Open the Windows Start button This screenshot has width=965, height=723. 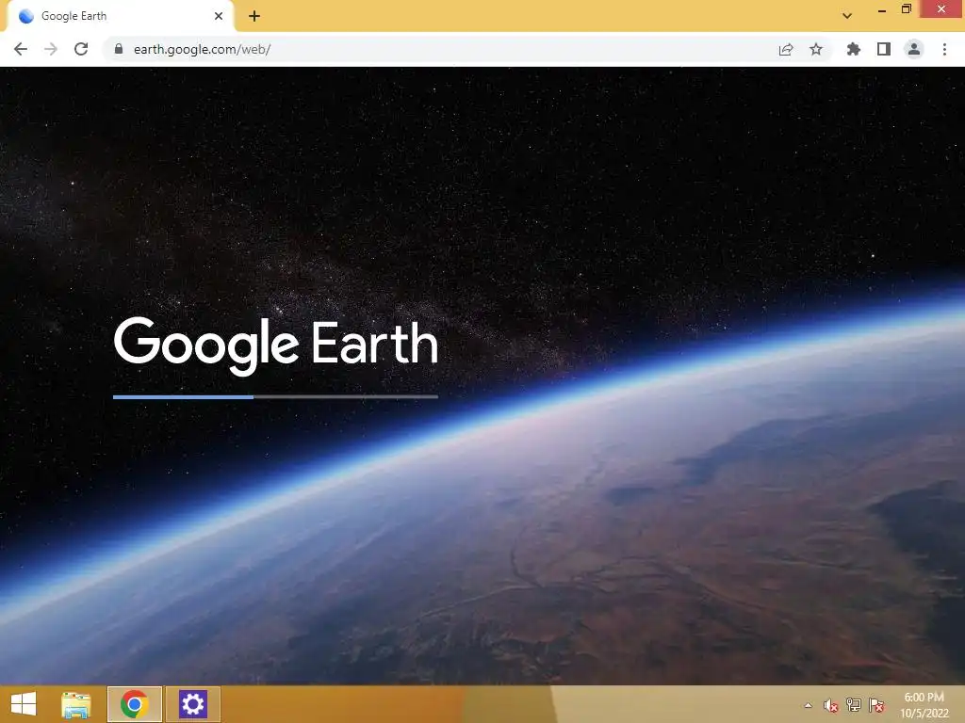click(24, 704)
